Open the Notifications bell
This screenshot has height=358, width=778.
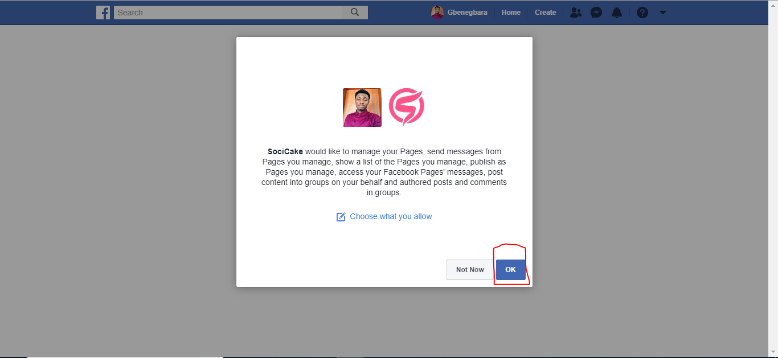pos(617,13)
